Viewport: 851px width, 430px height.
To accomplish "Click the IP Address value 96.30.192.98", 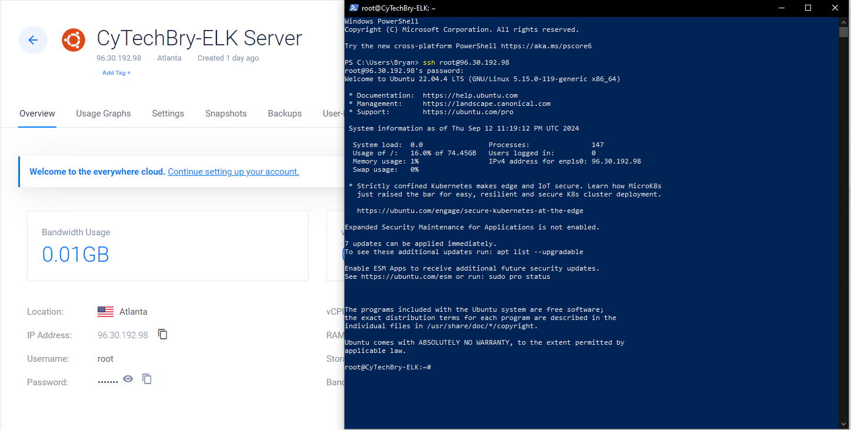I will 123,335.
